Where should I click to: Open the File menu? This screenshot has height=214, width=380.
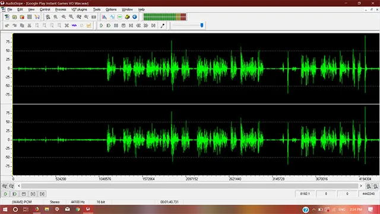click(x=9, y=10)
